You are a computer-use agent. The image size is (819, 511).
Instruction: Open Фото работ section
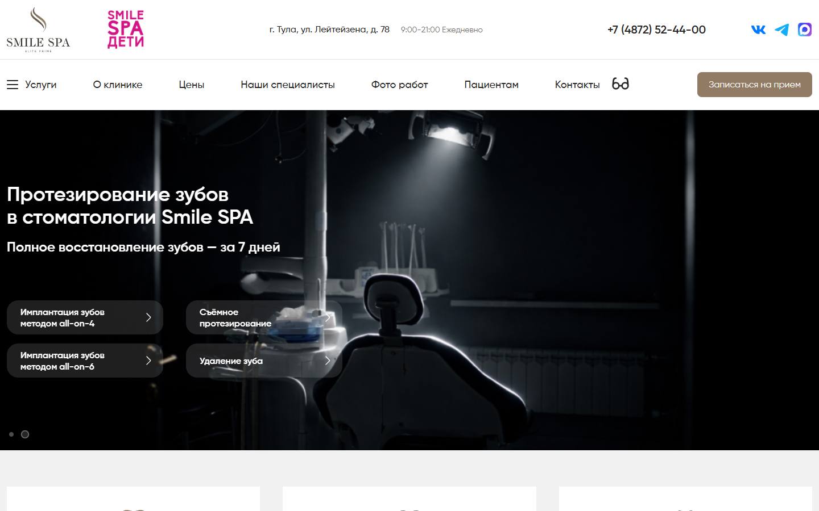(x=399, y=85)
